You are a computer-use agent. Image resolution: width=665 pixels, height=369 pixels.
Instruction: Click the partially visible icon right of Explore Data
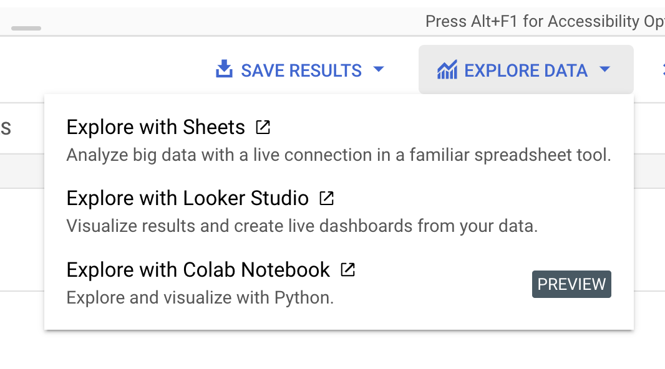[x=663, y=70]
